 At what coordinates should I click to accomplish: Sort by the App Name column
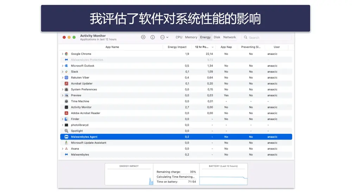(x=112, y=47)
